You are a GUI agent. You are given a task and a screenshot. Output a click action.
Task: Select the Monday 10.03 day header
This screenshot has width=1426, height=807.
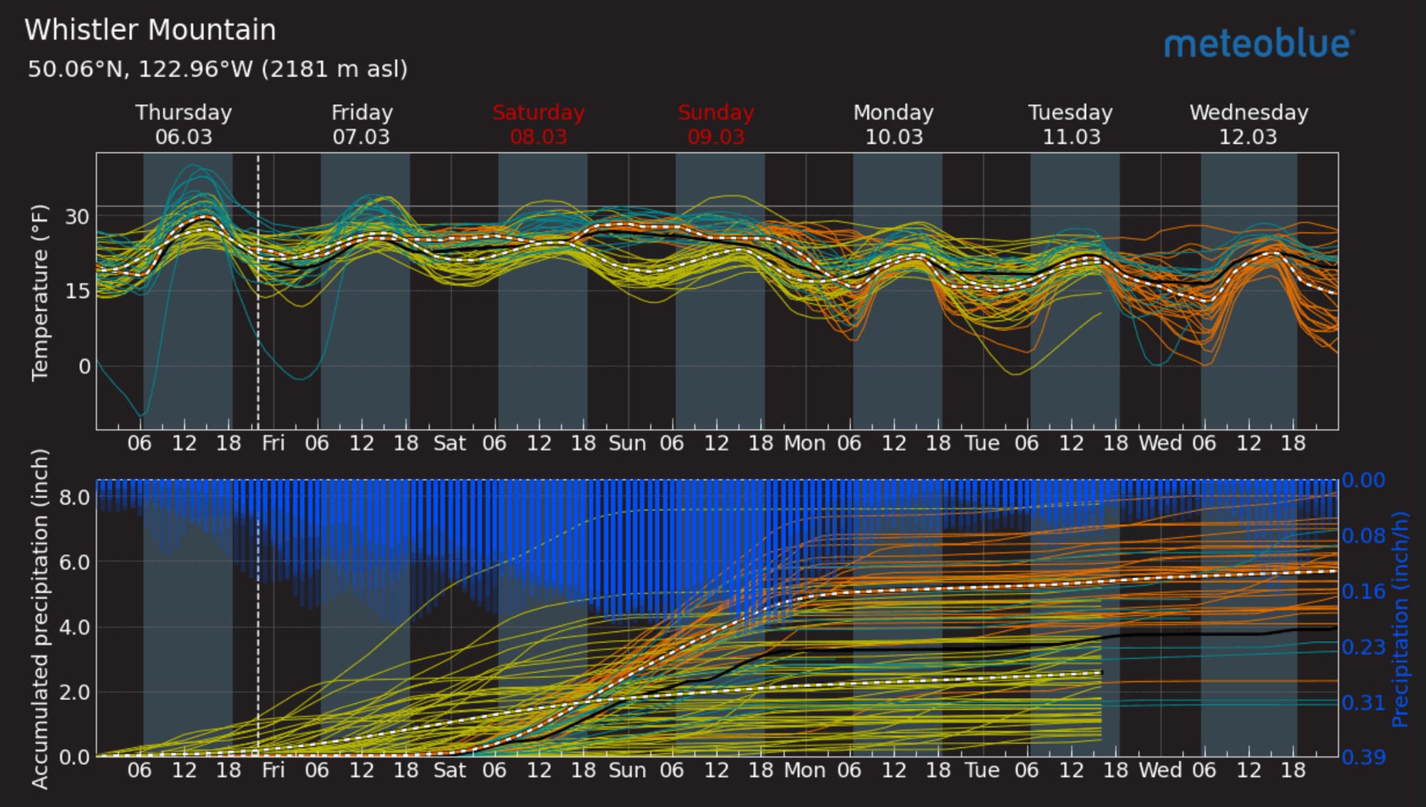point(893,124)
